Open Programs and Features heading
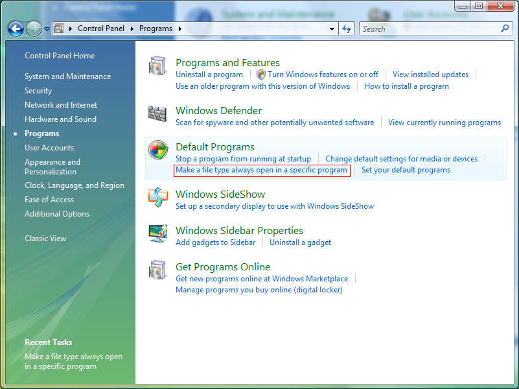 pyautogui.click(x=227, y=63)
